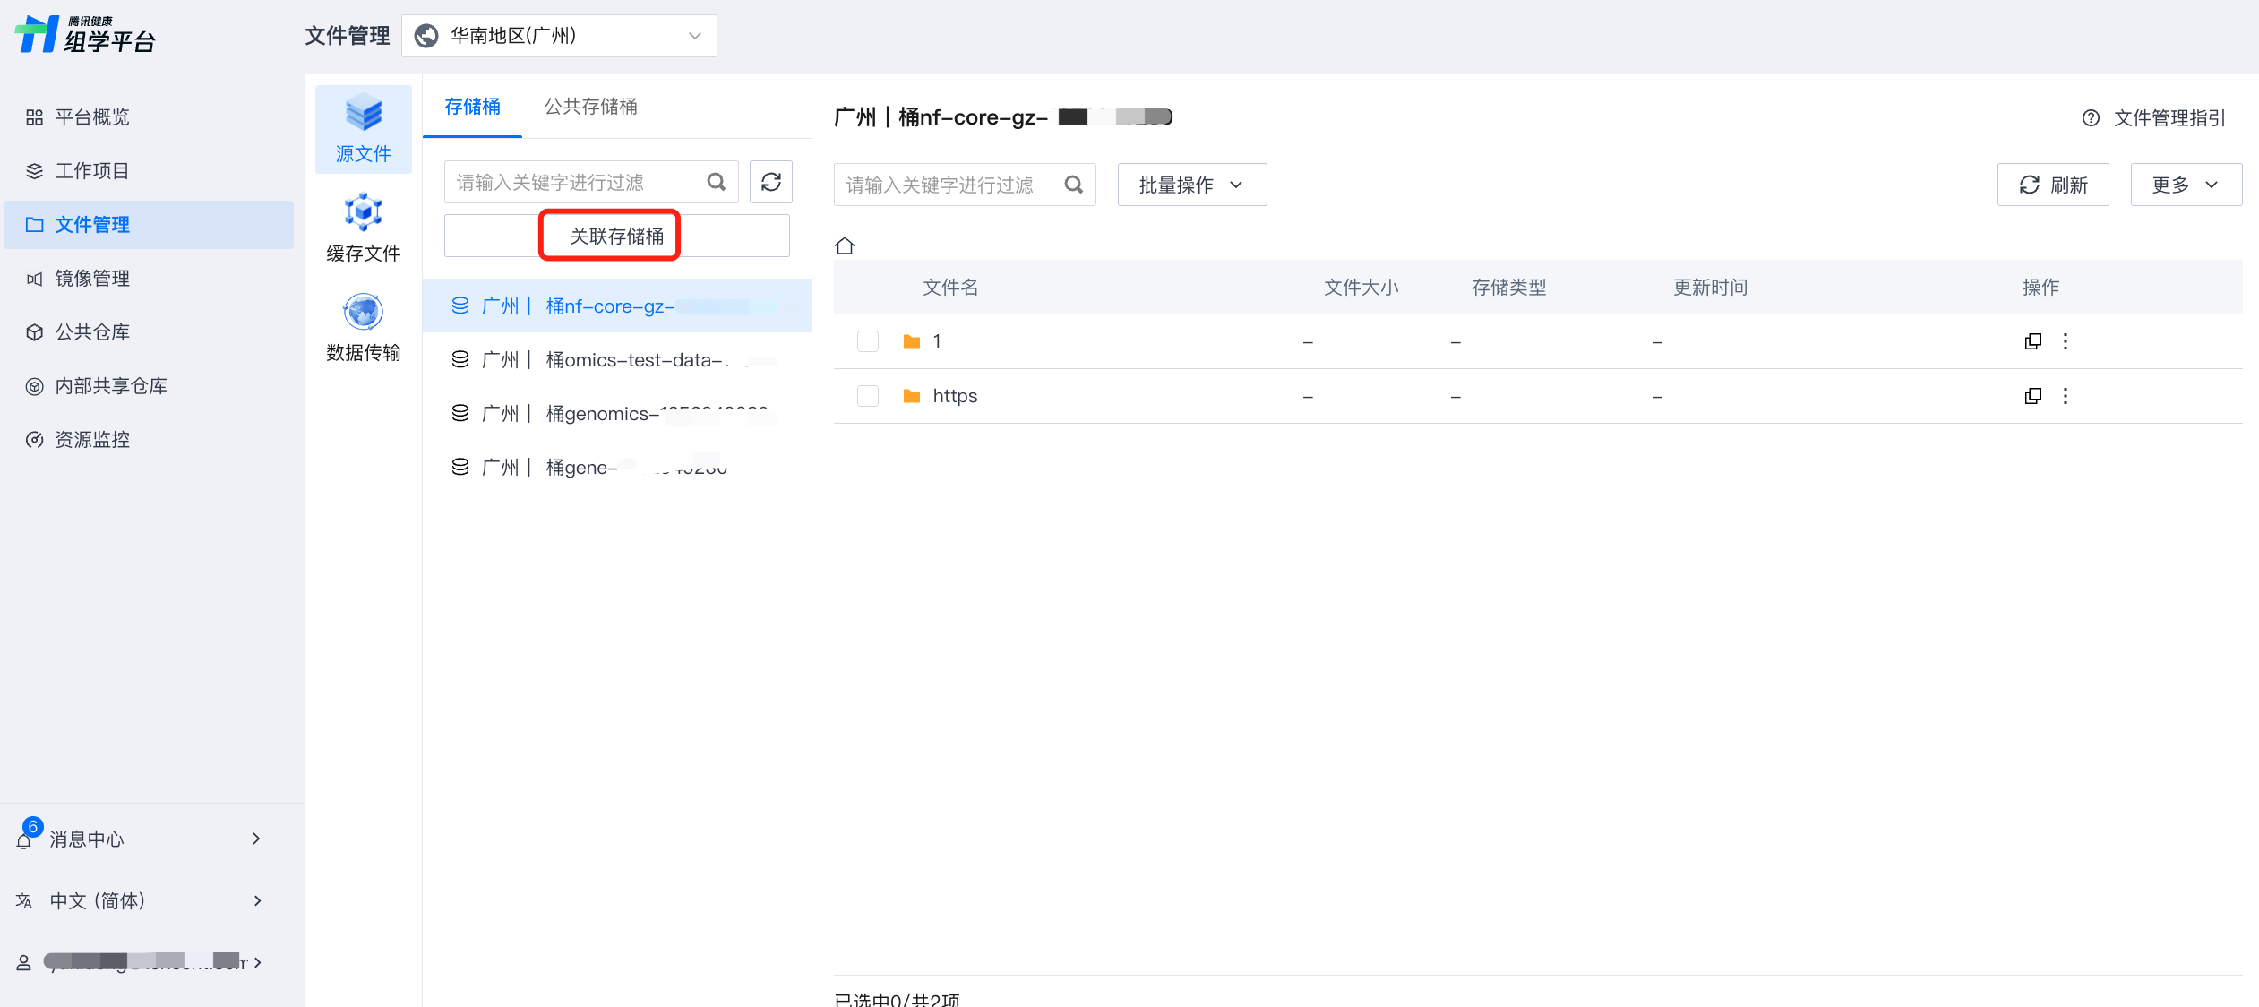Click the bucket list refresh icon
Image resolution: width=2259 pixels, height=1007 pixels.
770,183
